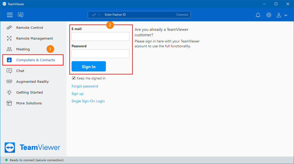This screenshot has height=164, width=294.
Task: Click the Single Sign-On Login link
Action: (x=88, y=101)
